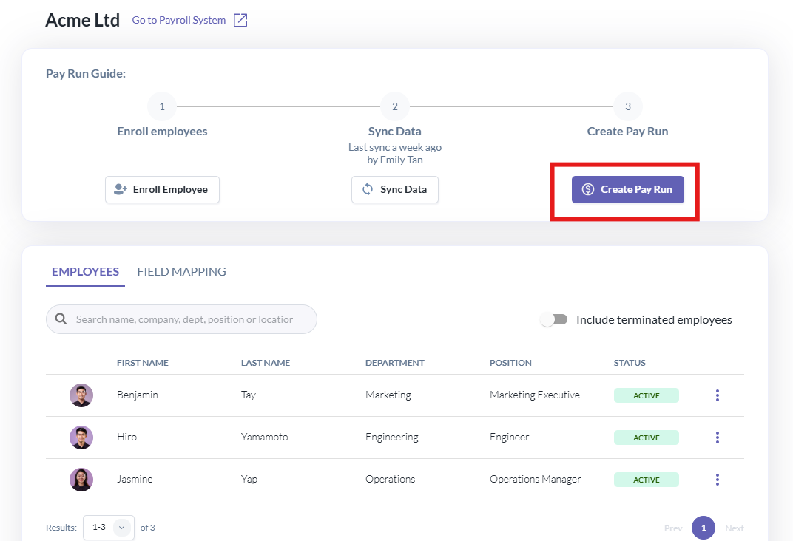793x541 pixels.
Task: Click the add-person icon in Enroll Employee
Action: 121,189
